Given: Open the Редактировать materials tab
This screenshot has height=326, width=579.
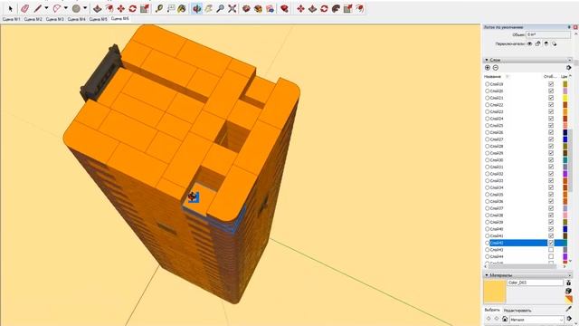Looking at the screenshot, I should tap(517, 311).
